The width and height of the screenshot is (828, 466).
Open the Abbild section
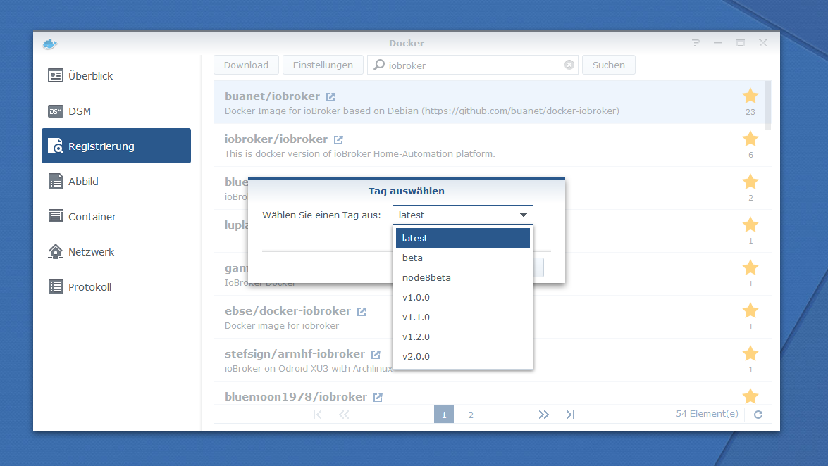pyautogui.click(x=116, y=181)
